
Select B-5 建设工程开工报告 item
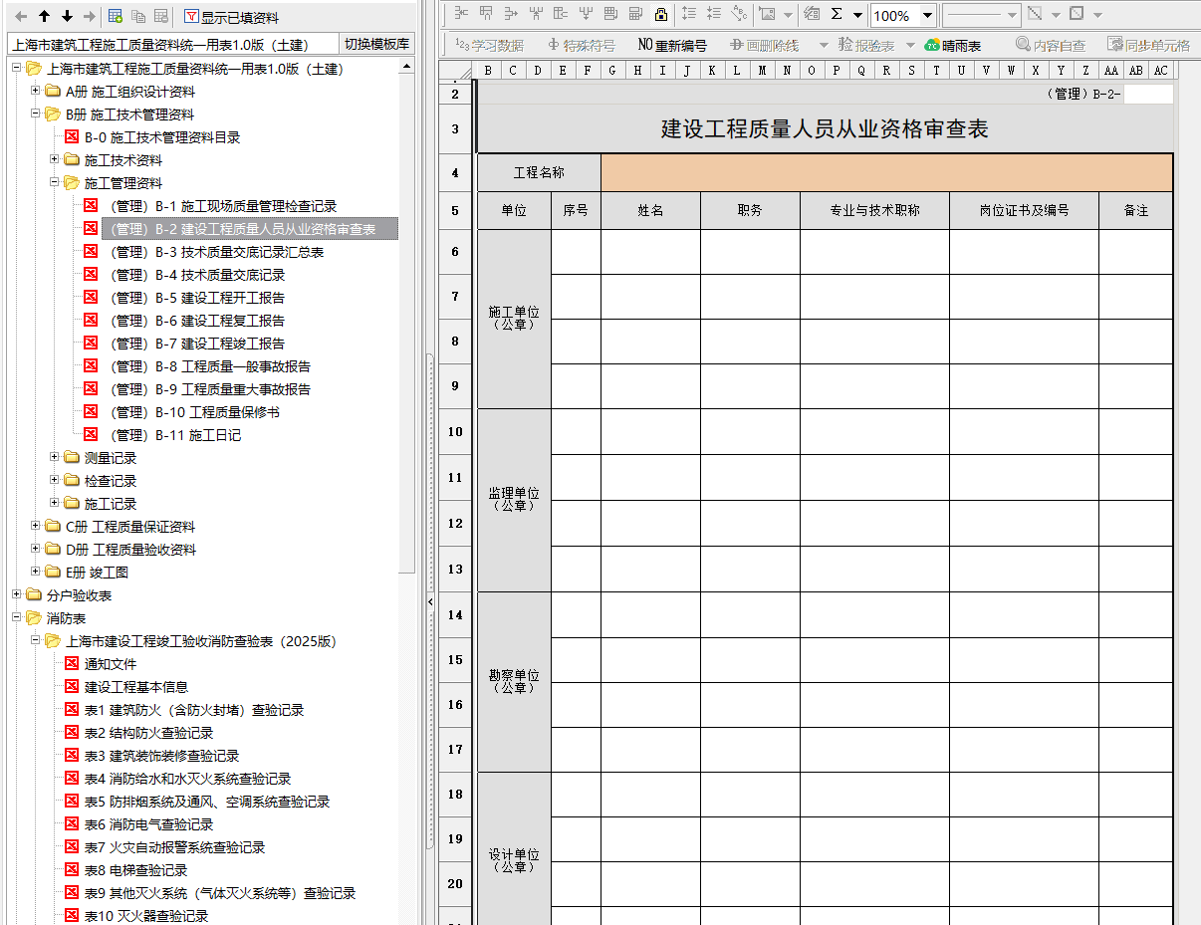click(198, 298)
